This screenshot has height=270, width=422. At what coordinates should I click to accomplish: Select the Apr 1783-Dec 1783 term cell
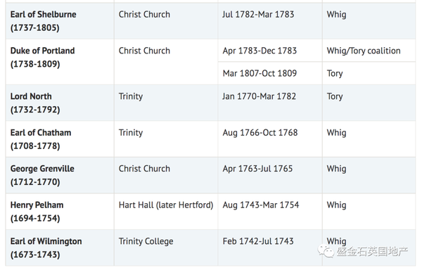point(270,51)
